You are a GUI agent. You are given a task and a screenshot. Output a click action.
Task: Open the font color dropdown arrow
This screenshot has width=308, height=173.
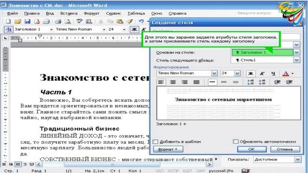coord(293,74)
